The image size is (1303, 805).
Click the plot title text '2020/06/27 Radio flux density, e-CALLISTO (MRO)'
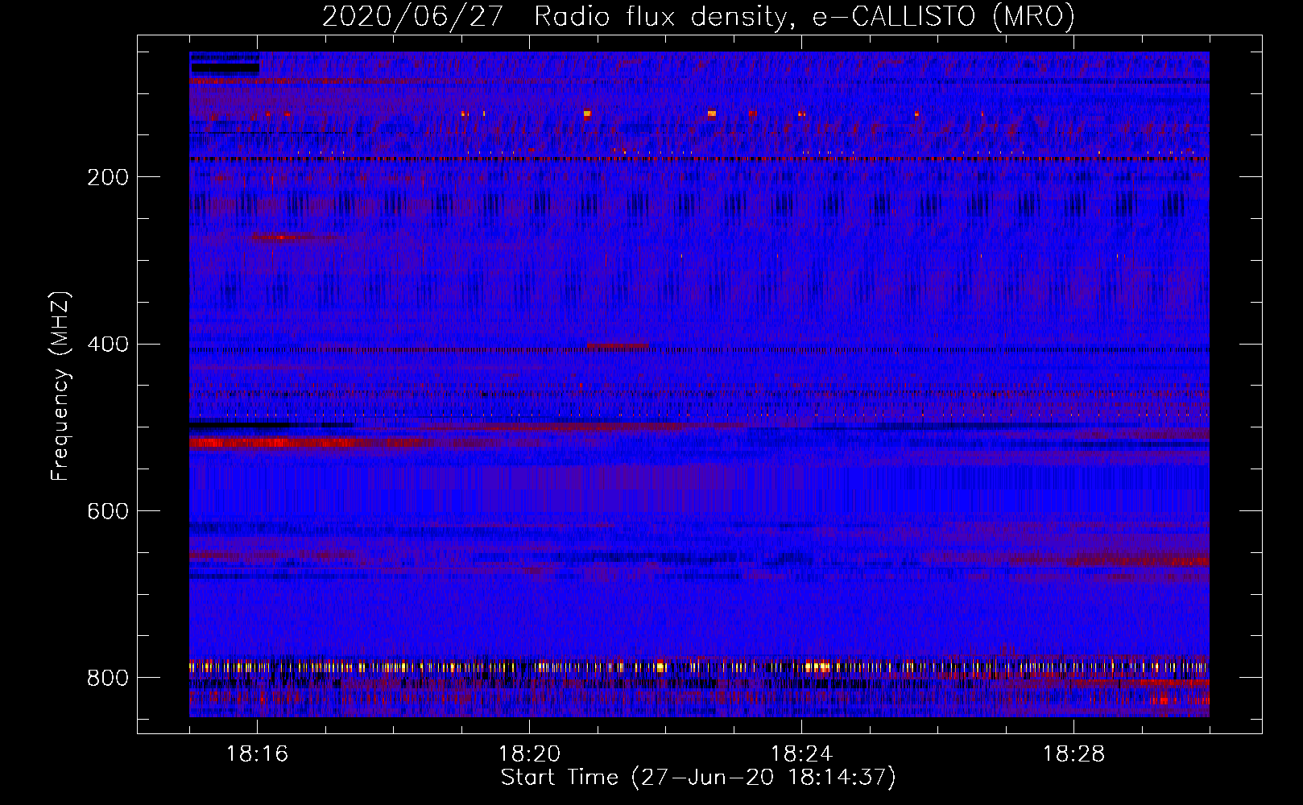(698, 17)
